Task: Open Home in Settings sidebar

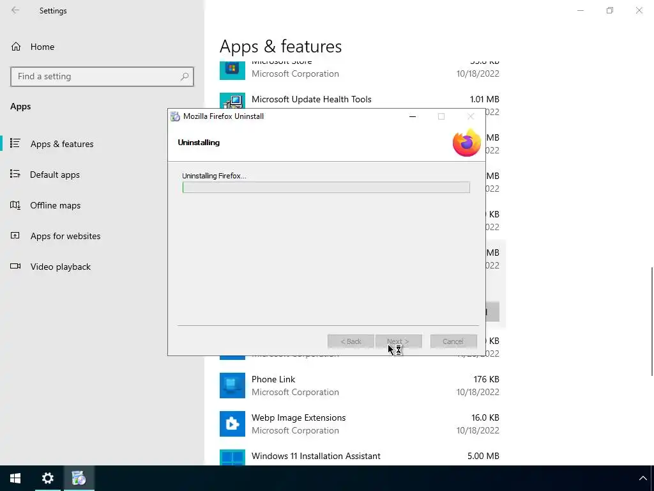Action: 42,47
